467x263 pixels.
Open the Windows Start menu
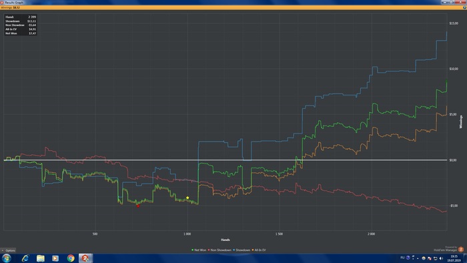[x=6, y=258]
